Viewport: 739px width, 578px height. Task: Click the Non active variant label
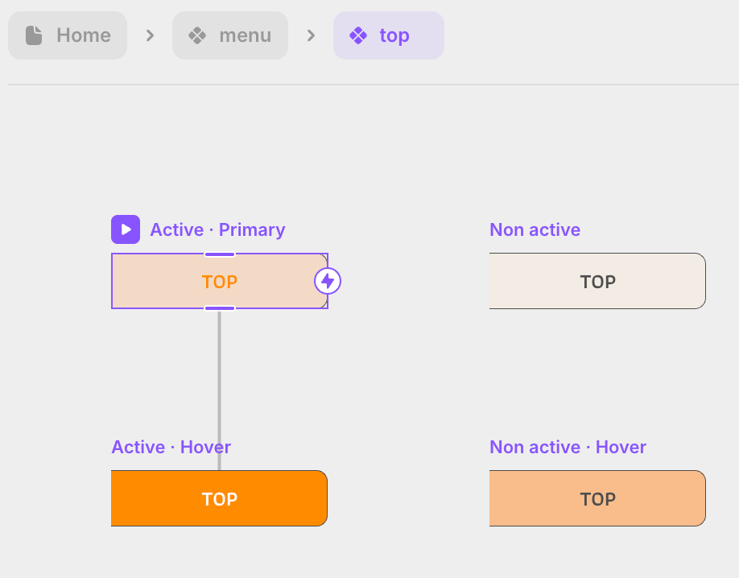(x=535, y=229)
